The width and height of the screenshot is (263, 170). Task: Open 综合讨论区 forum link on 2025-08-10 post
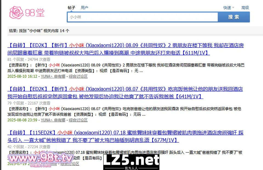pos(78,76)
